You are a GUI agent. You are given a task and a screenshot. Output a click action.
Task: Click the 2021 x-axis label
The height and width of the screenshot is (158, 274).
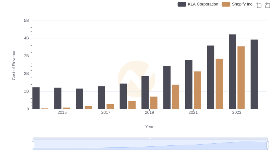click(193, 112)
